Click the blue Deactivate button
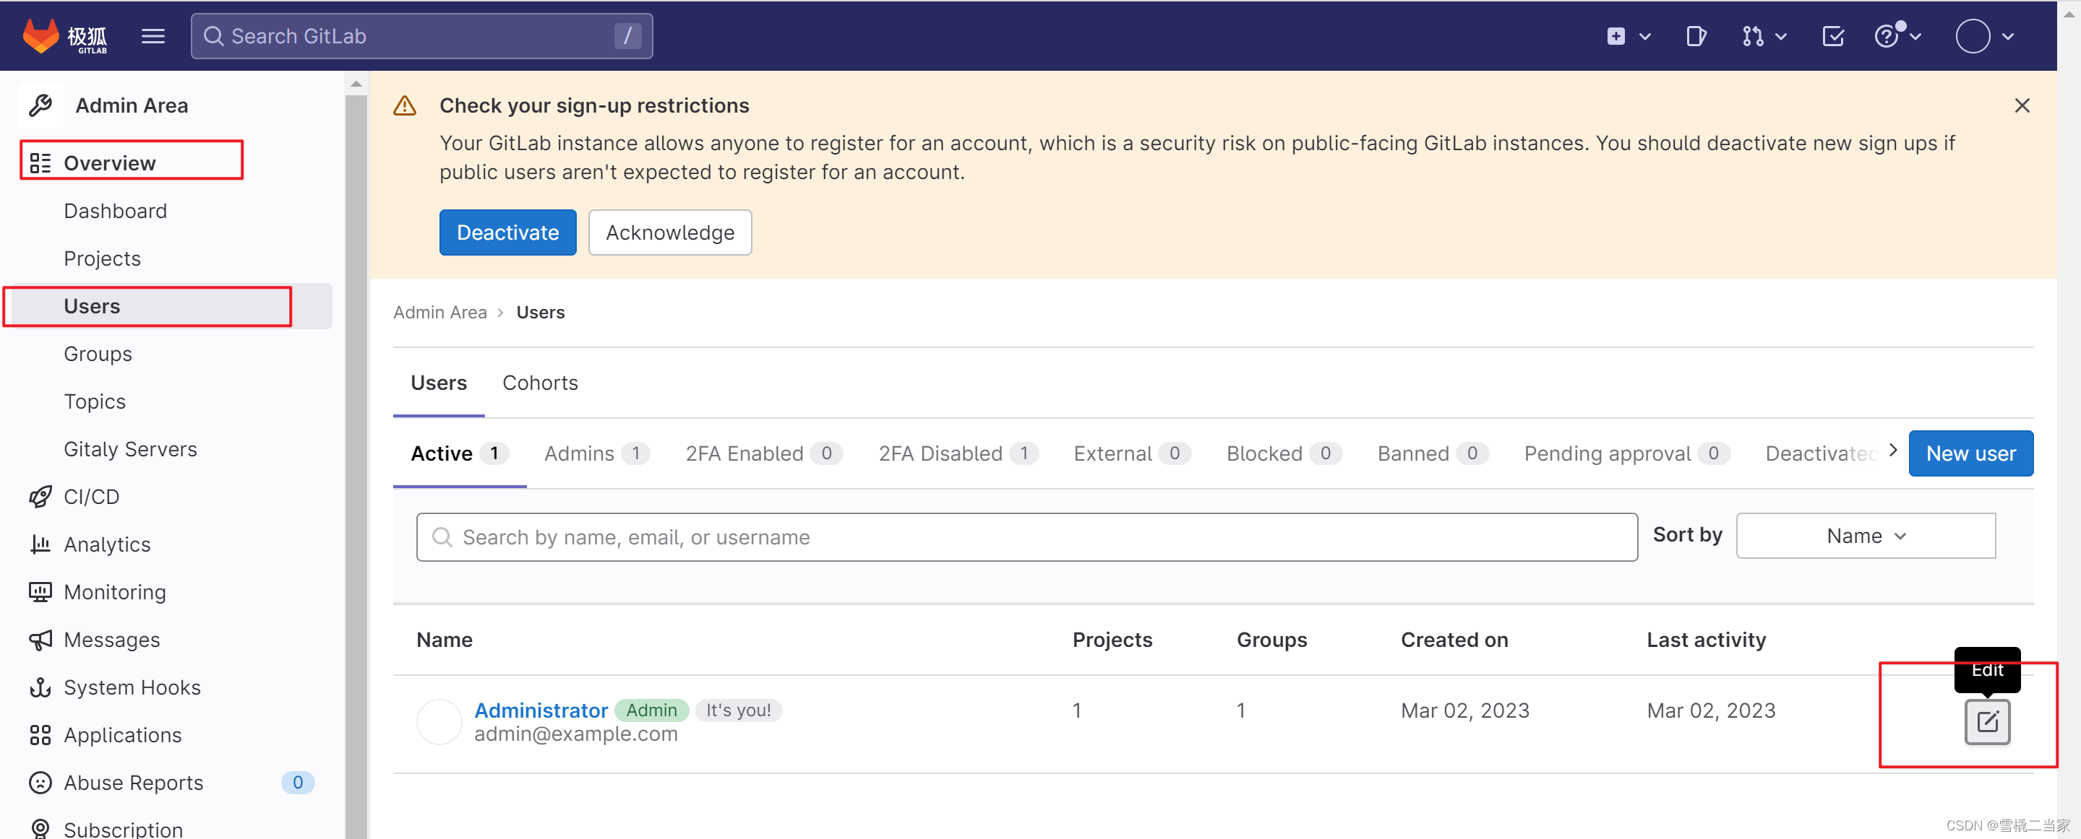2081x839 pixels. tap(507, 232)
